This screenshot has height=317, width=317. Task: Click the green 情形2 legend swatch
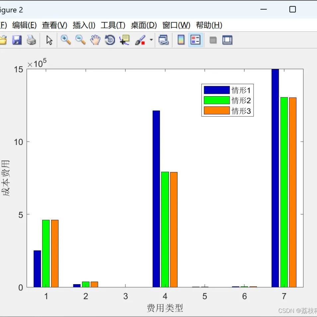(x=217, y=100)
